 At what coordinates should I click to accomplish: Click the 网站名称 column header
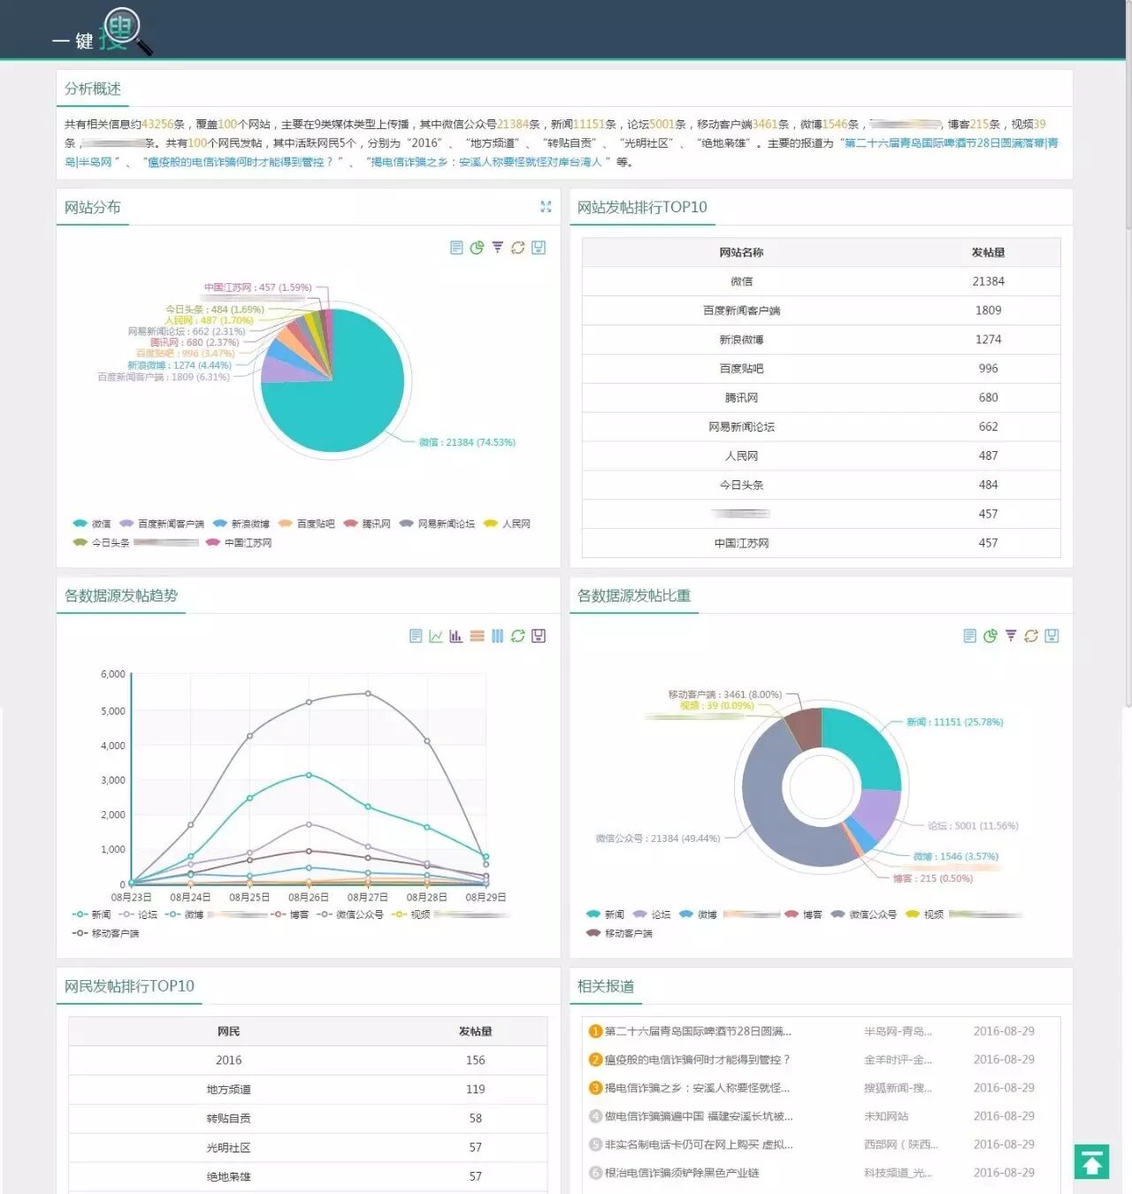coord(741,252)
